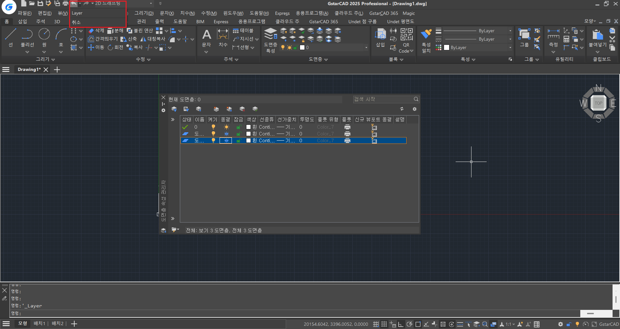Toggle on/off bulb for layer 0

pos(213,127)
